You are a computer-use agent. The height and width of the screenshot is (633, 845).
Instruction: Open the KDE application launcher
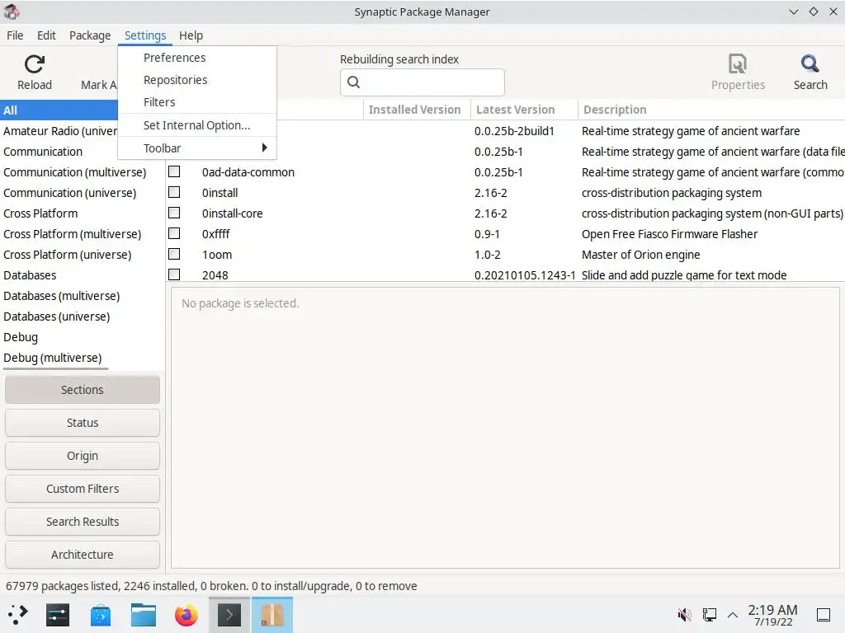point(18,614)
